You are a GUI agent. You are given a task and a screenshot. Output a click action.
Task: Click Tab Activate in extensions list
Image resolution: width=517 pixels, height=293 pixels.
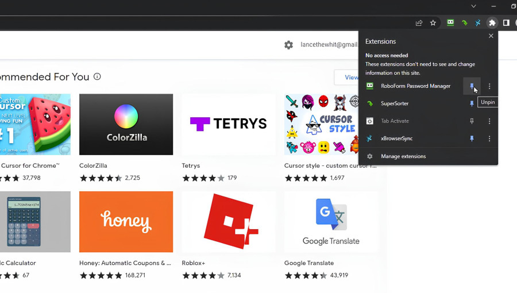(395, 121)
